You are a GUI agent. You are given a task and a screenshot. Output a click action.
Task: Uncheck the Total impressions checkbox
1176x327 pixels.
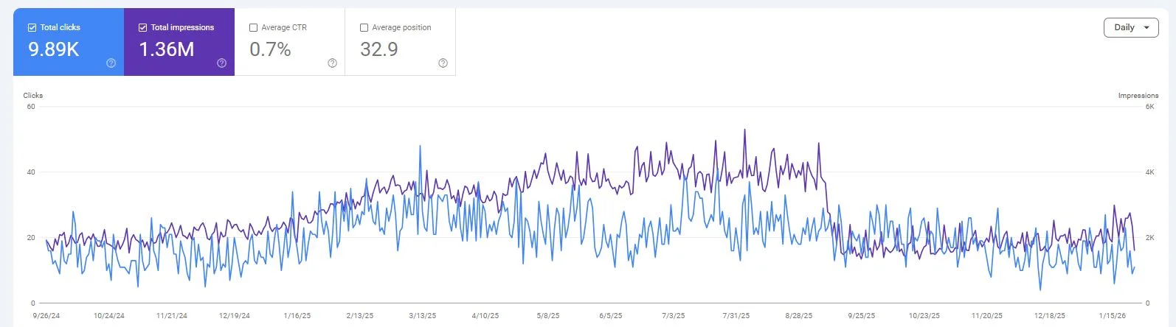pos(142,28)
